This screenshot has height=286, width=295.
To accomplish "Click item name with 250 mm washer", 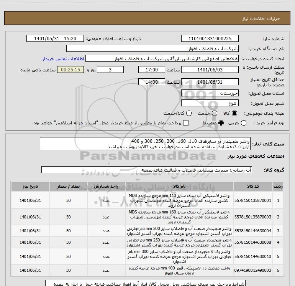I will pyautogui.click(x=179, y=243).
